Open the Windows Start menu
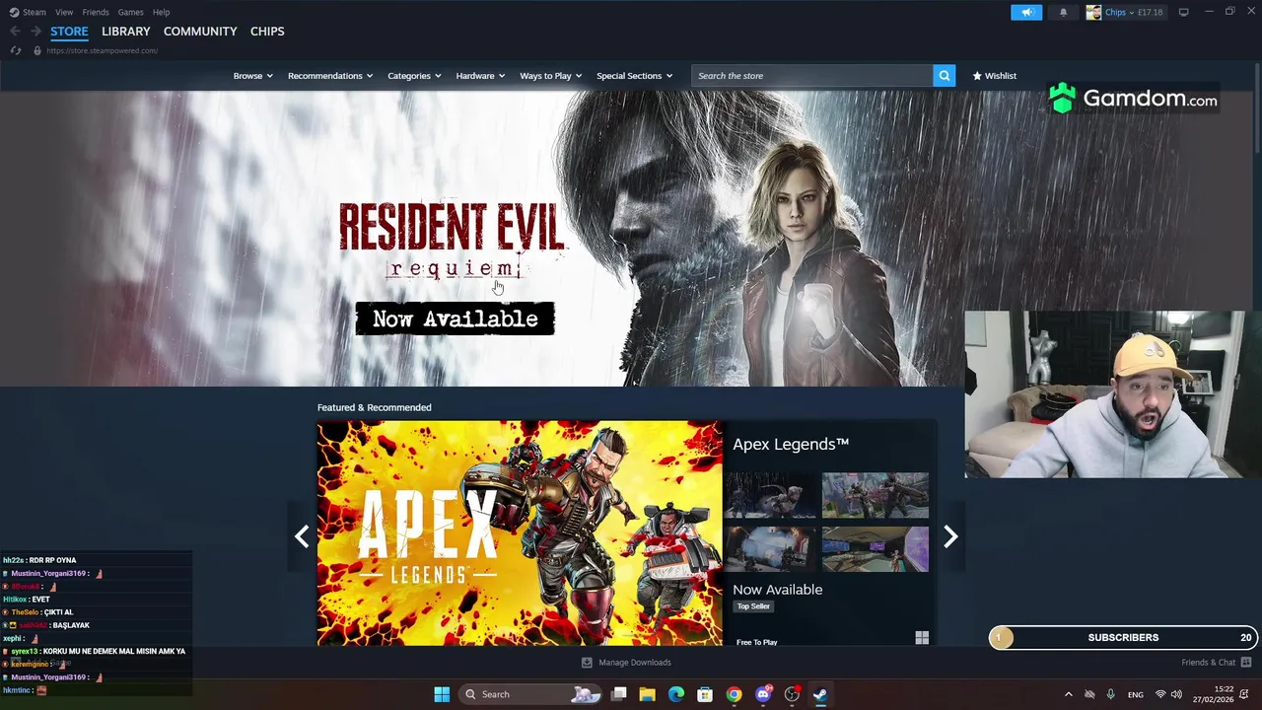 442,694
